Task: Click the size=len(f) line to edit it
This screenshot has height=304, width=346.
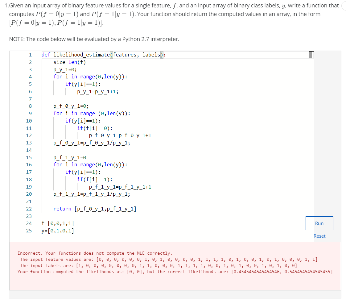Action: click(x=60, y=62)
